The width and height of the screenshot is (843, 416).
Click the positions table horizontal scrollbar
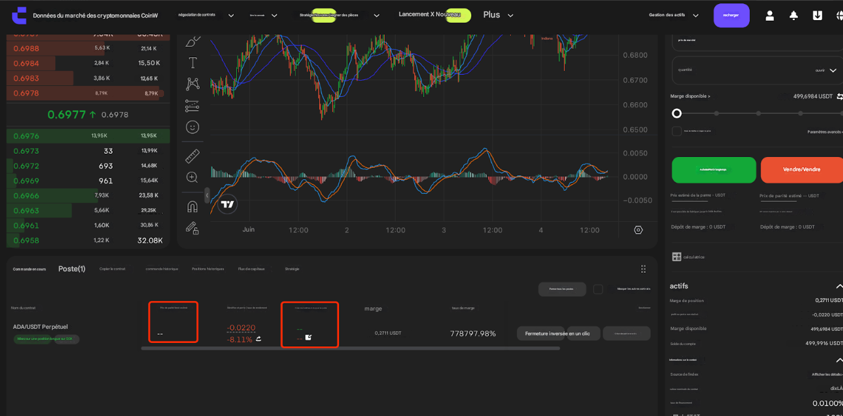click(x=350, y=348)
